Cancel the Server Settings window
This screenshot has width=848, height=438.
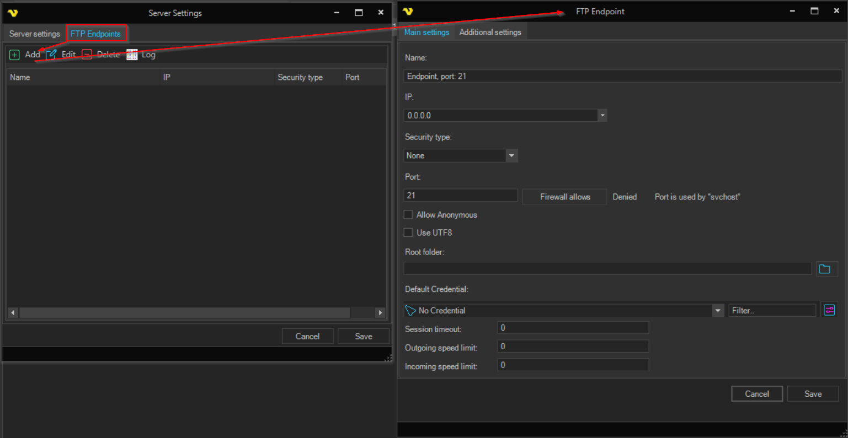[x=307, y=337]
